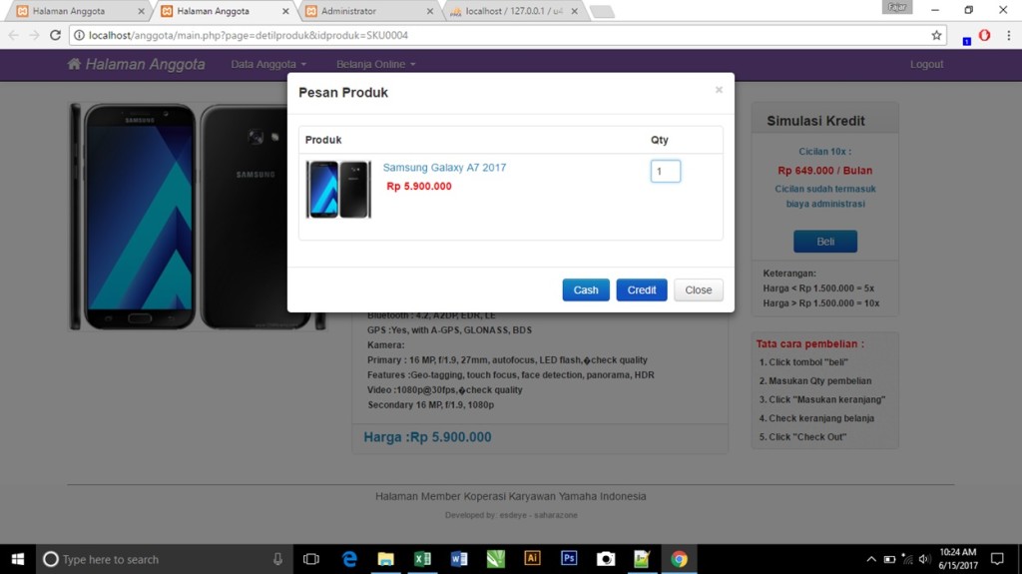The width and height of the screenshot is (1022, 574).
Task: Click the Logout link
Action: (x=926, y=64)
